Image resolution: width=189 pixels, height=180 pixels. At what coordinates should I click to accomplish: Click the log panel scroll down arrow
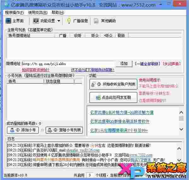[x=179, y=160]
